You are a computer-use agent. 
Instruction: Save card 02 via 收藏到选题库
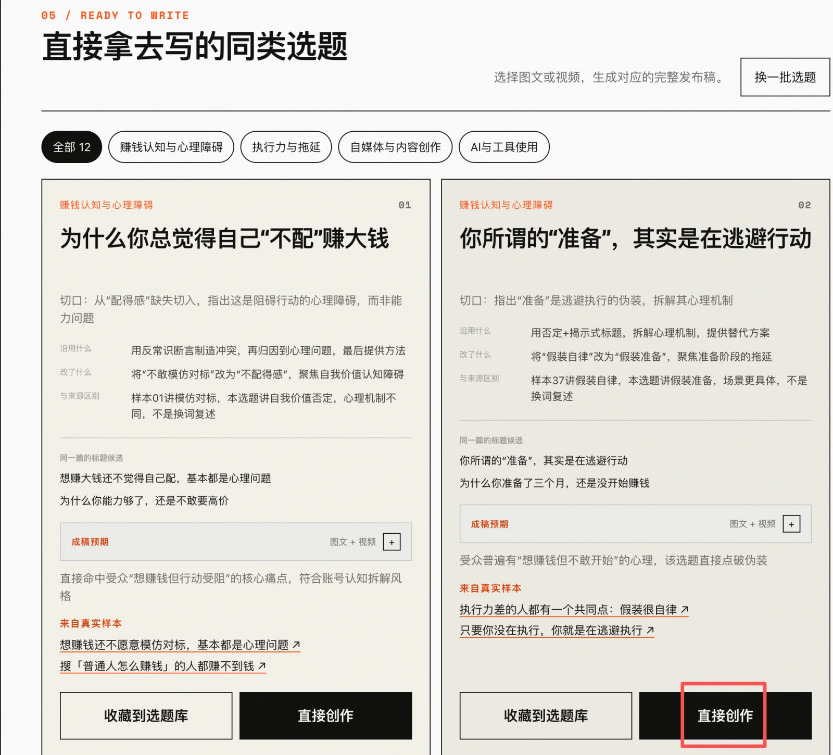click(x=546, y=715)
